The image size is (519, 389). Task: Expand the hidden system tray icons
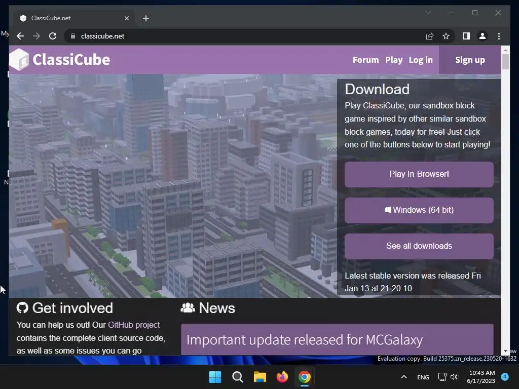(x=404, y=377)
